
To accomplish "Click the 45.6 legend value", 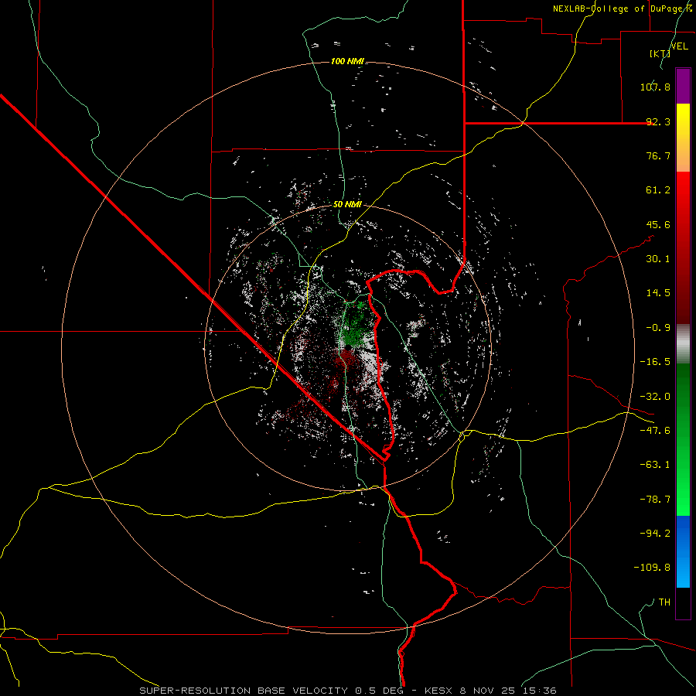I will 658,224.
